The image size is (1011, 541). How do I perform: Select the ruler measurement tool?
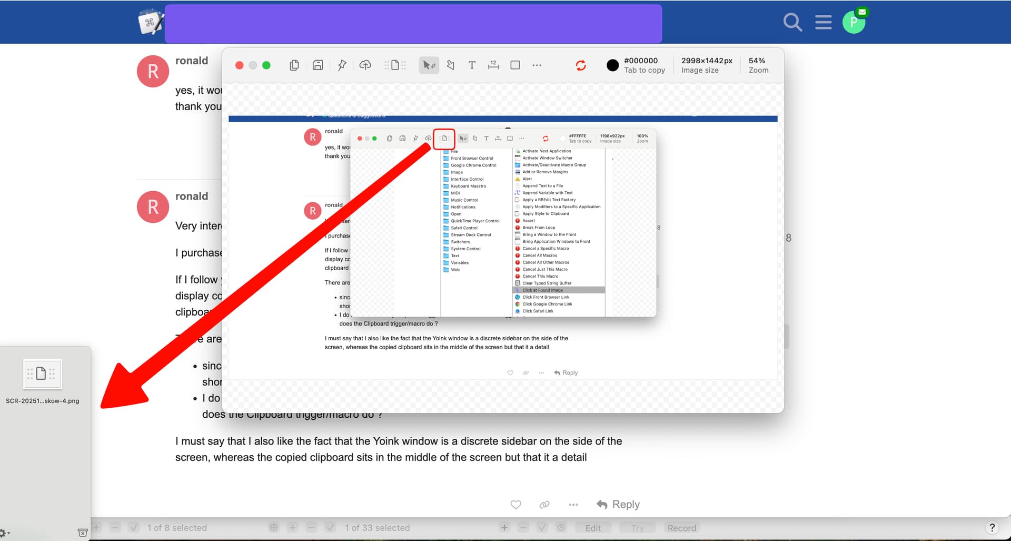[x=493, y=65]
